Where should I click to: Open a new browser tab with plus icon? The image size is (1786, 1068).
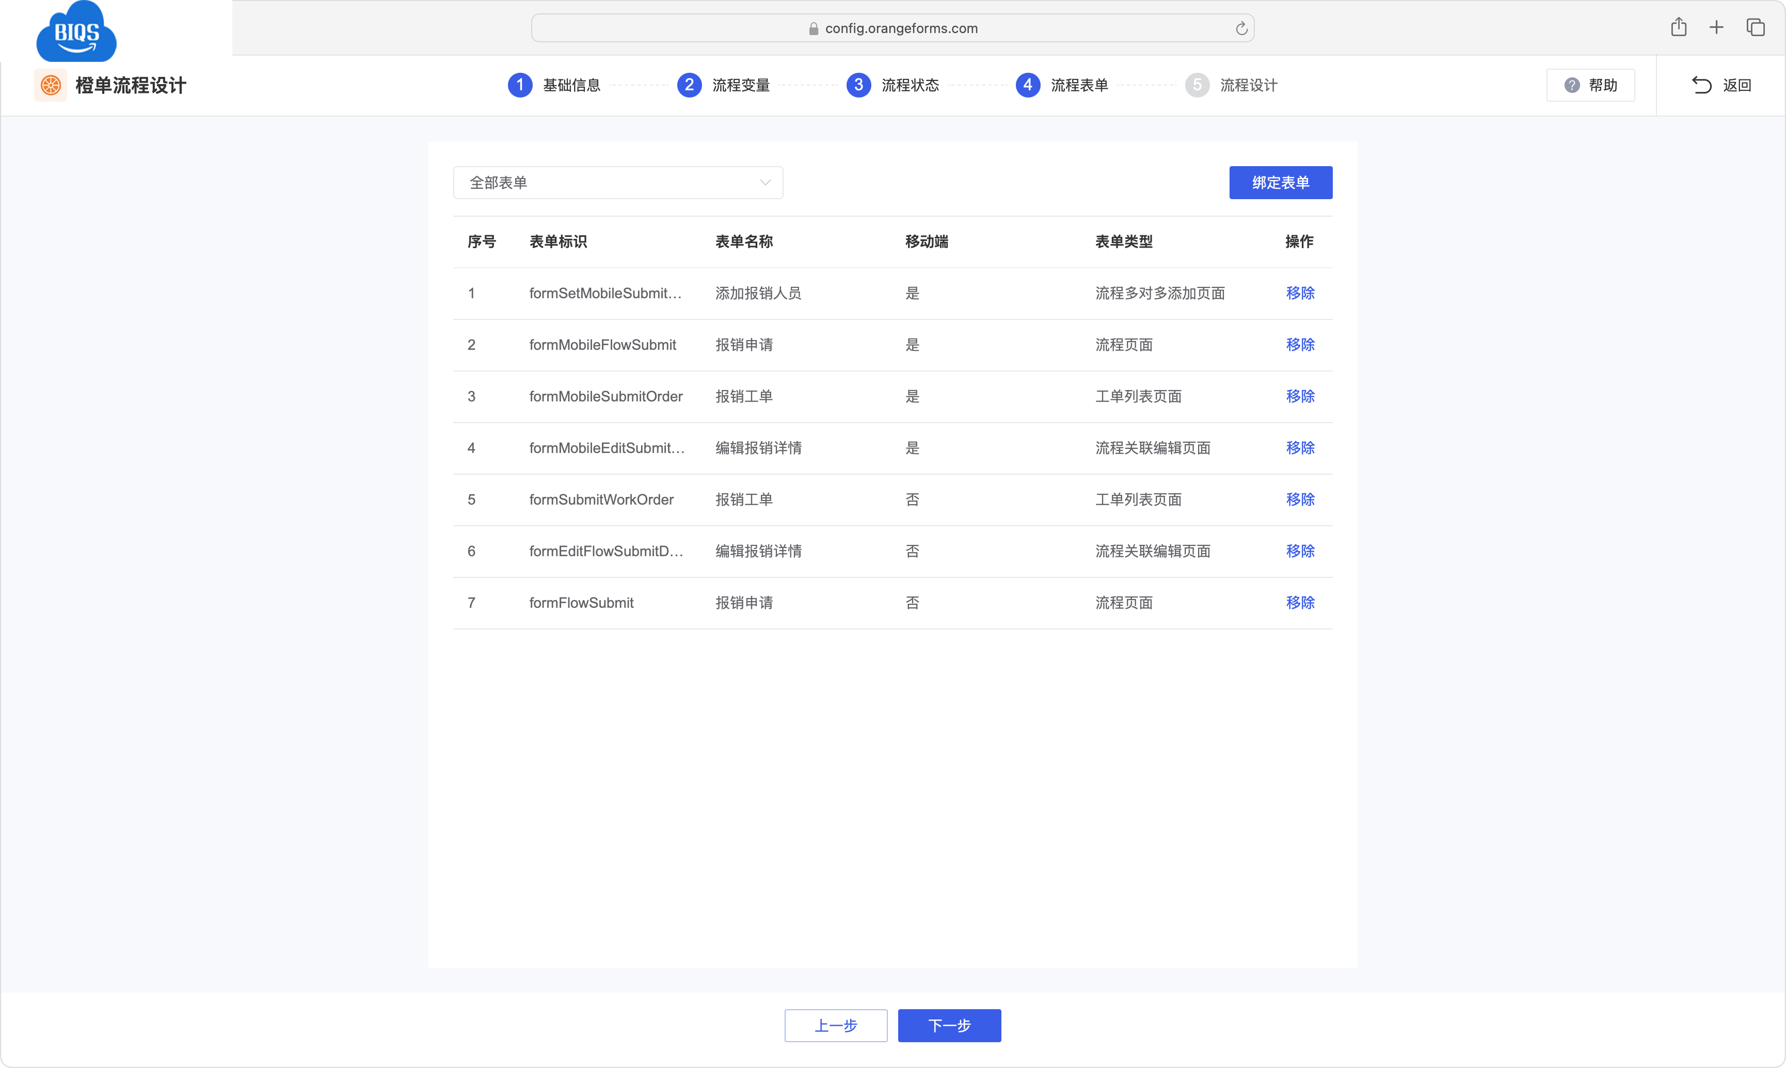click(1716, 28)
